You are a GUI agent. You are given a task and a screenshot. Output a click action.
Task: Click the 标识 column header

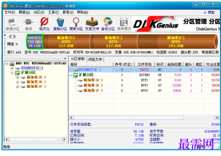click(160, 64)
